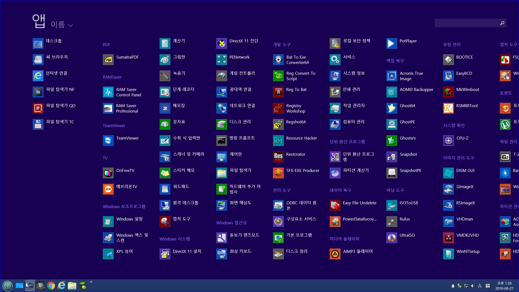
Task: Launch Restorator icon
Action: pos(278,157)
